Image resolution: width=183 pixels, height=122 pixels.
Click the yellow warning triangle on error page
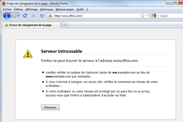[28, 54]
